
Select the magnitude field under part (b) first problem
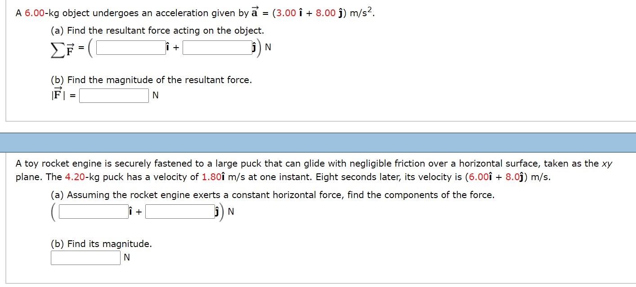coord(113,95)
